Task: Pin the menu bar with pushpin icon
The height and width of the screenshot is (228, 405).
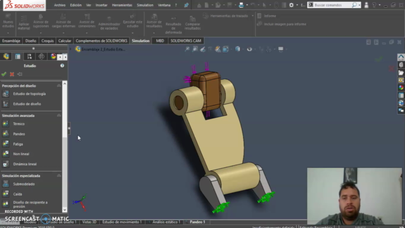Action: [x=186, y=5]
